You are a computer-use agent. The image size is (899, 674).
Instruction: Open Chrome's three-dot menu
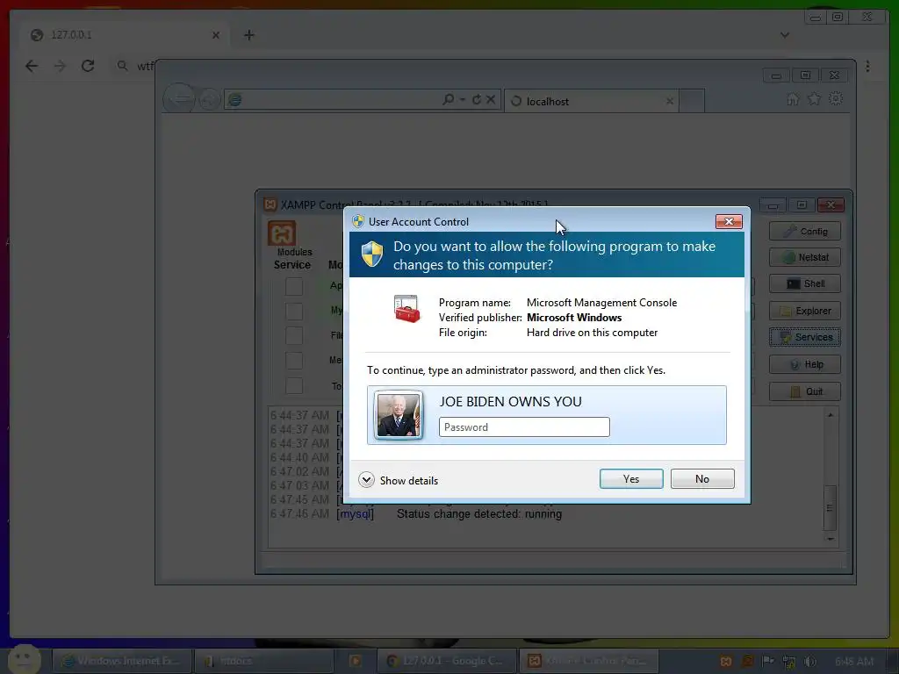[868, 67]
